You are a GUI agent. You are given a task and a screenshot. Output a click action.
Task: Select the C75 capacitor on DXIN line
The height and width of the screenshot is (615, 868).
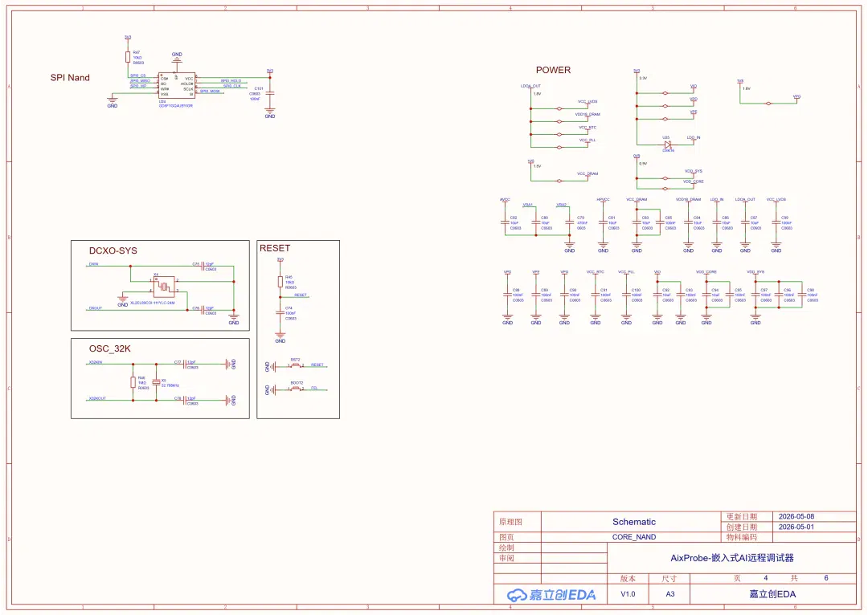click(203, 266)
